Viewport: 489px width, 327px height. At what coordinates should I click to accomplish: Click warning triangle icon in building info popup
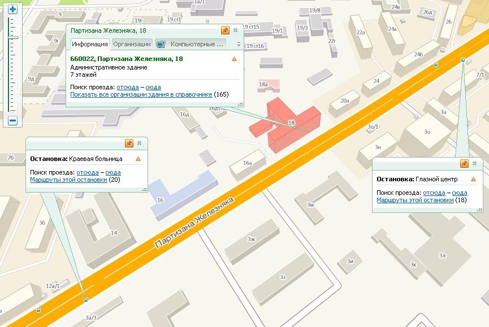(x=234, y=59)
